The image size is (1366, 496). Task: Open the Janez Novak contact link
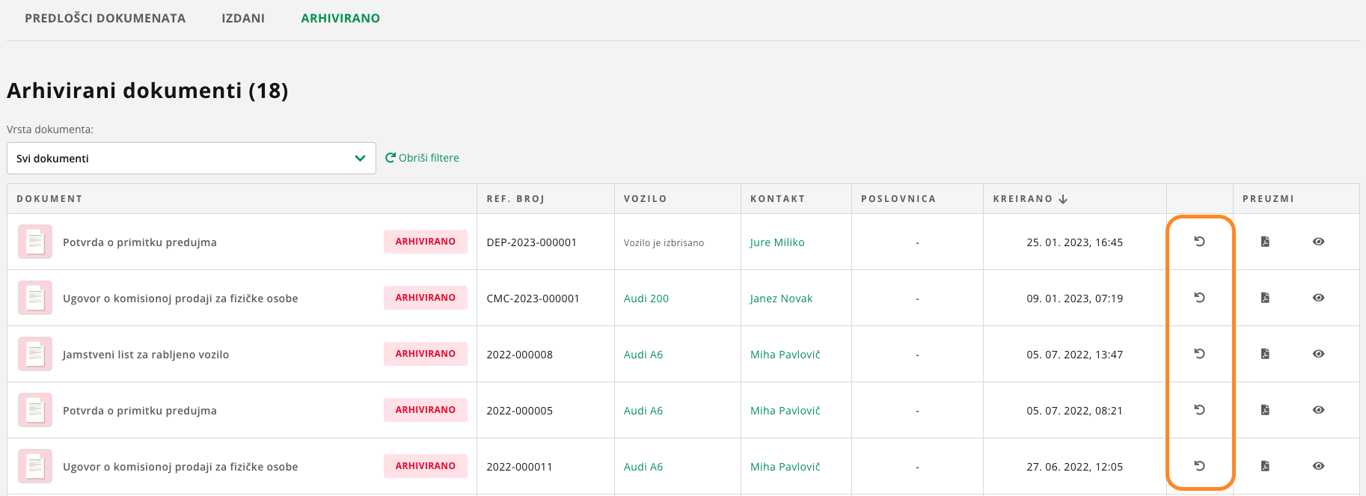[781, 298]
